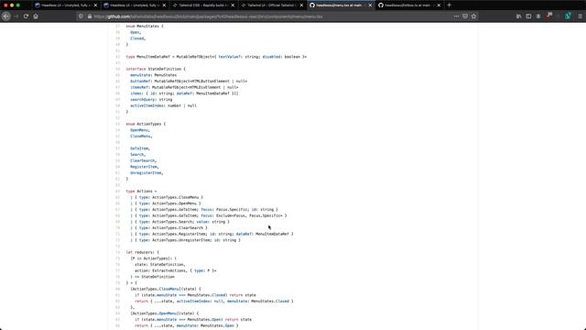Screen dimensions: 586x330
Task: Click 'enum ActionTypes' declaration line
Action: 146,124
